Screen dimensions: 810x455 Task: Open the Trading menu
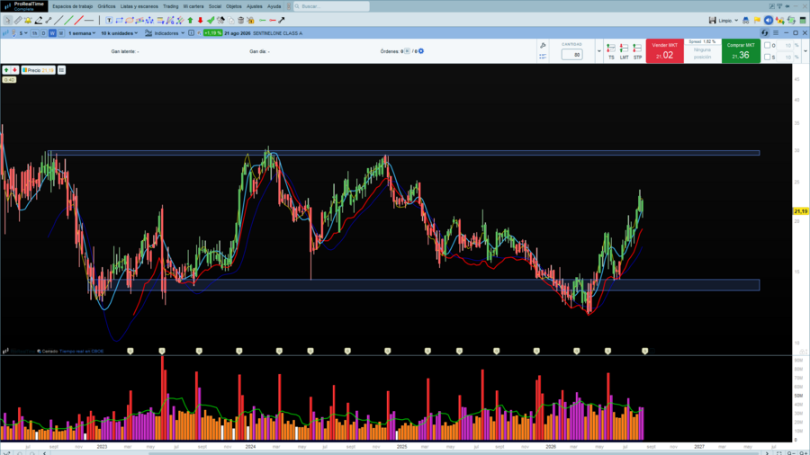point(170,6)
